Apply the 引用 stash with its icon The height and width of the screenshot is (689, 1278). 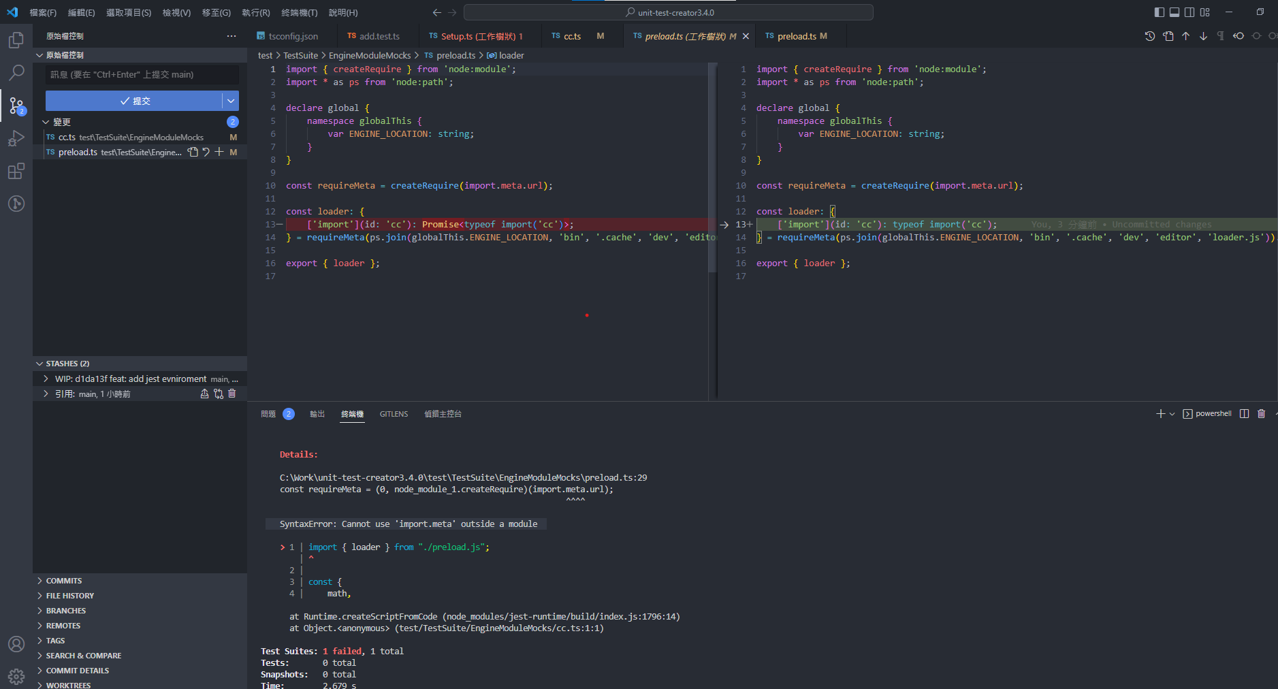coord(204,394)
